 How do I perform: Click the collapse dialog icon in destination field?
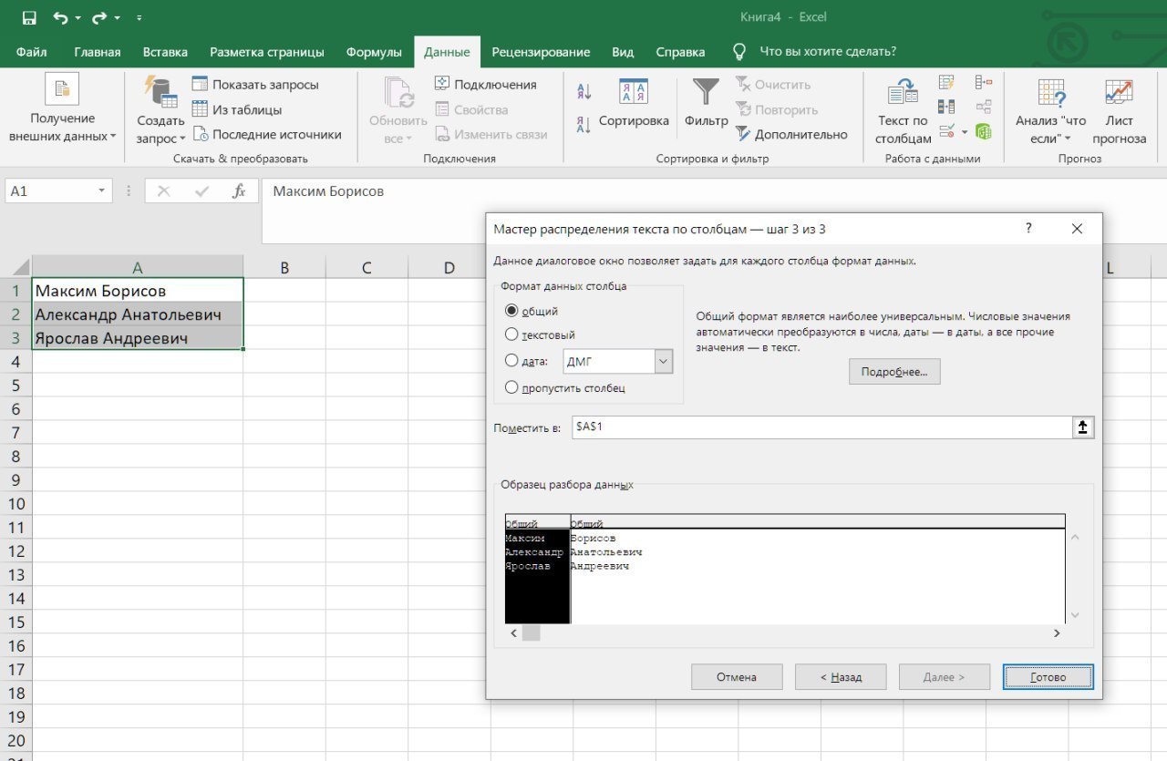[x=1083, y=427]
